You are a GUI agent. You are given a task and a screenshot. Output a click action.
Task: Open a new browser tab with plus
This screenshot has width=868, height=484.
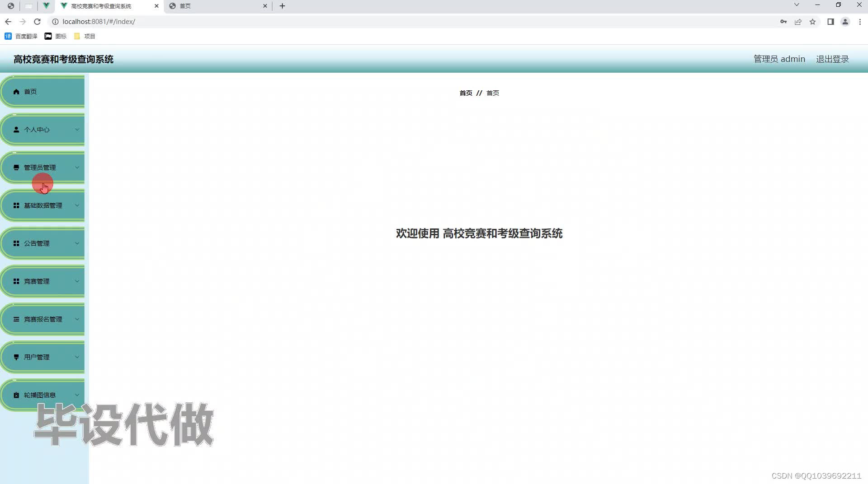pos(283,6)
